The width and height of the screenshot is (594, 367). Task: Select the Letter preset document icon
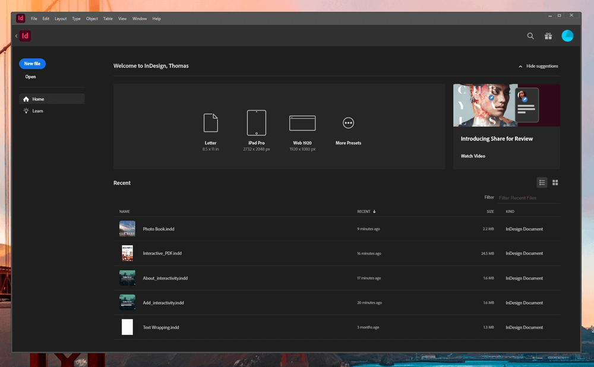(x=211, y=123)
